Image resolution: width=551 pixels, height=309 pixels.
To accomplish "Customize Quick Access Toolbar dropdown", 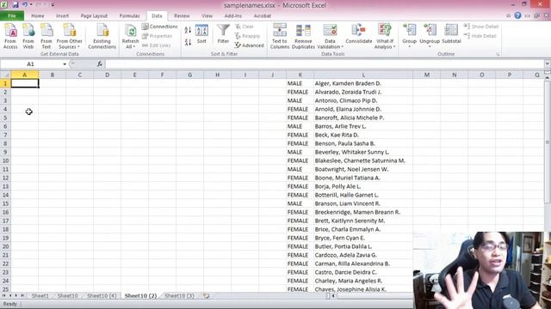I will click(53, 5).
